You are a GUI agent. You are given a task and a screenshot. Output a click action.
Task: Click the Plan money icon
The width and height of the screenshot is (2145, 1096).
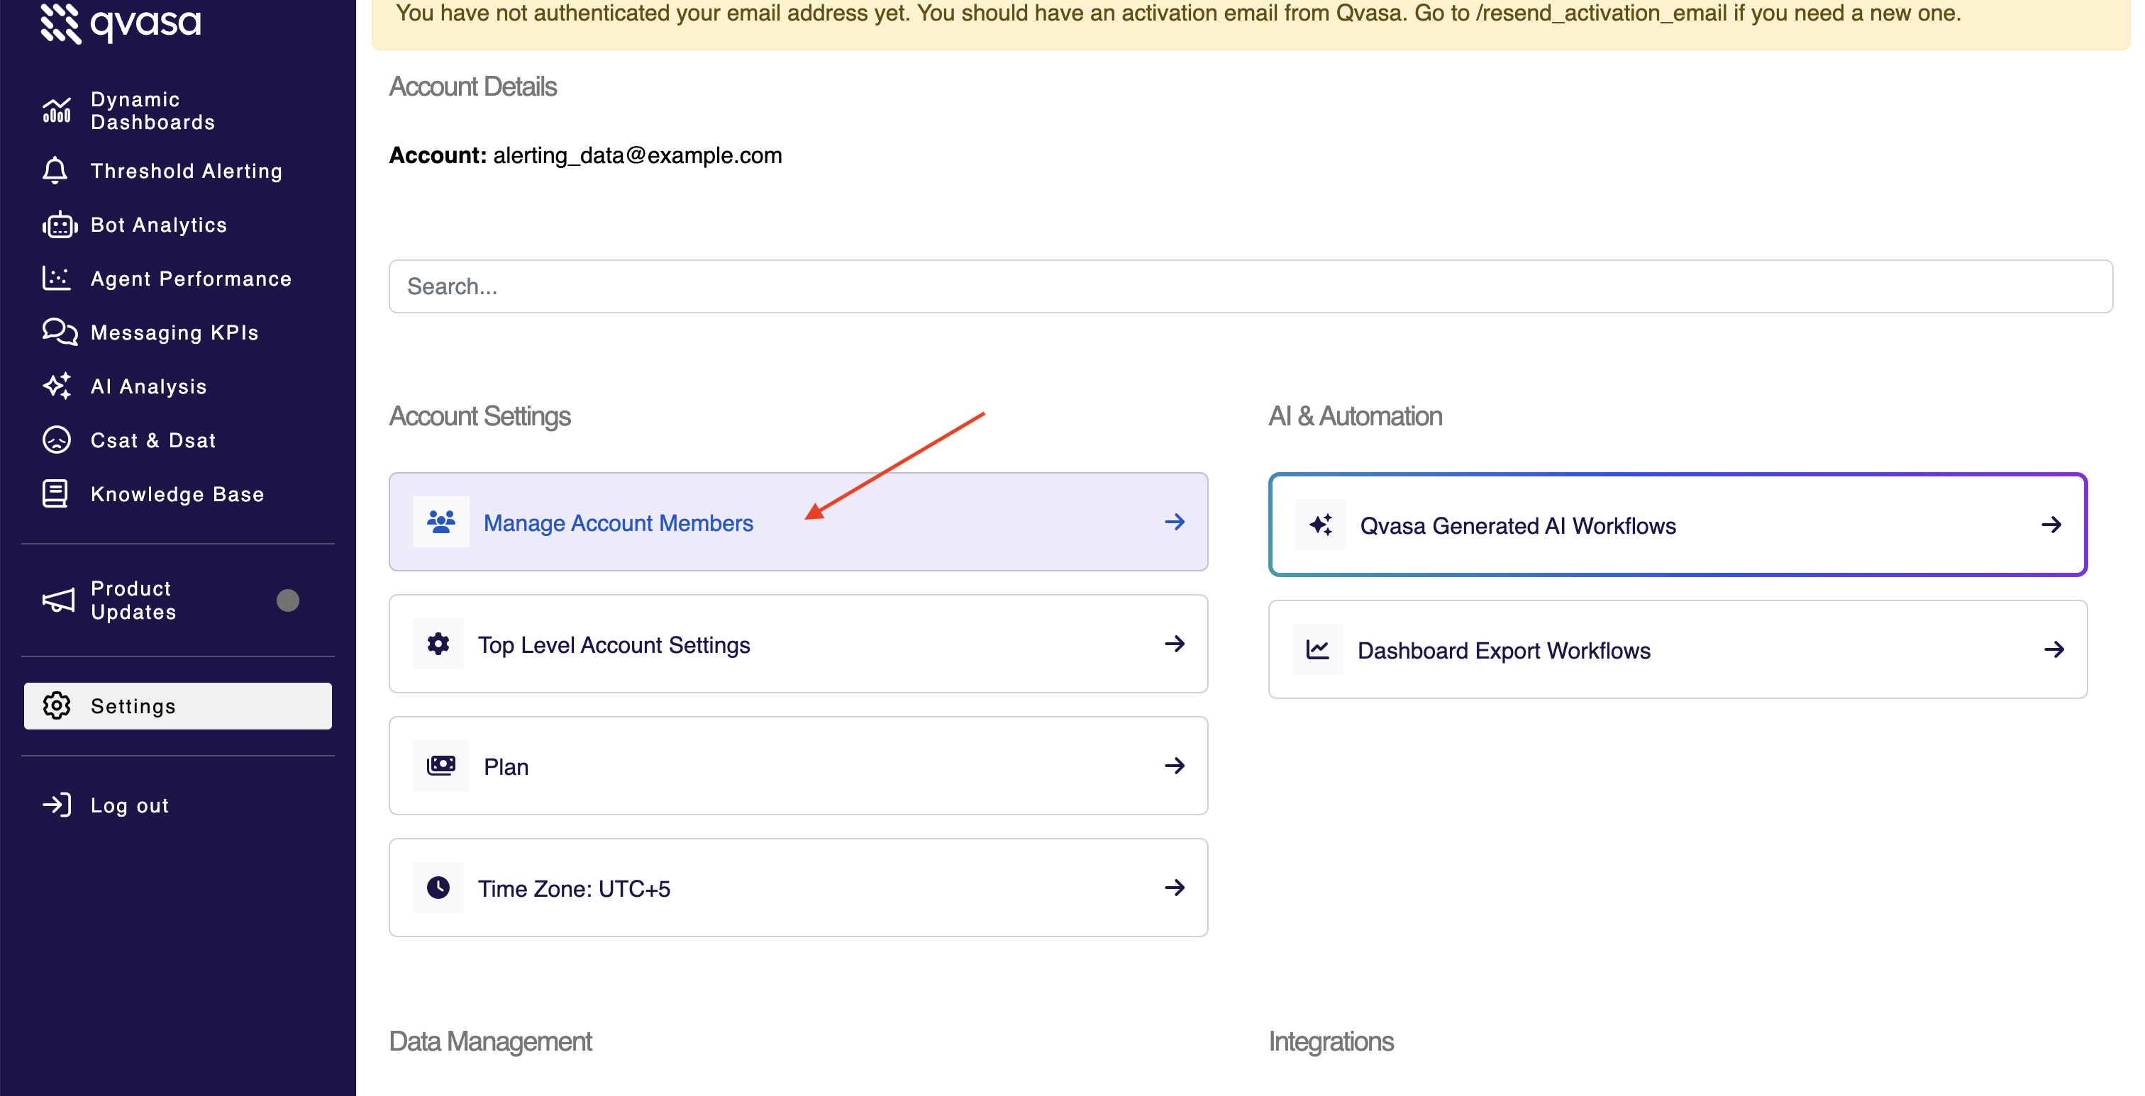pos(441,766)
